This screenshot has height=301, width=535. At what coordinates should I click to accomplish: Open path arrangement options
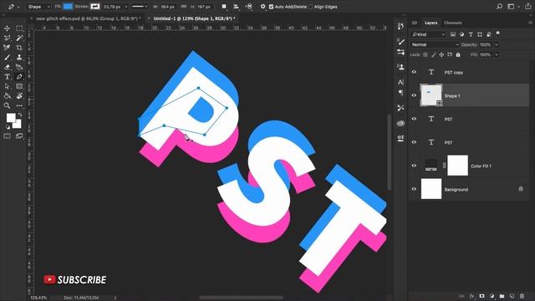(x=249, y=7)
